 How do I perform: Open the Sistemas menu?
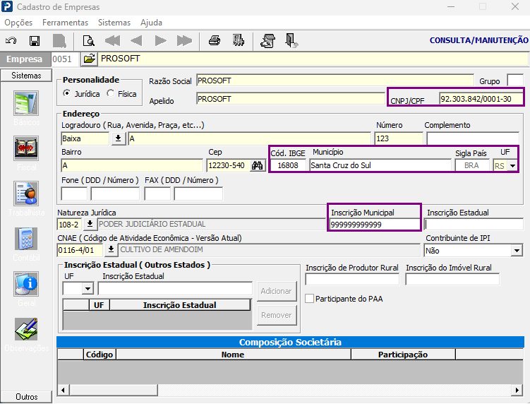[x=114, y=23]
